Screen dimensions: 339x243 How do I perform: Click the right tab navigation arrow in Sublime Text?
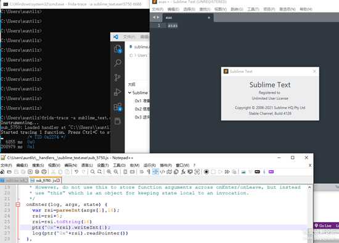point(158,17)
